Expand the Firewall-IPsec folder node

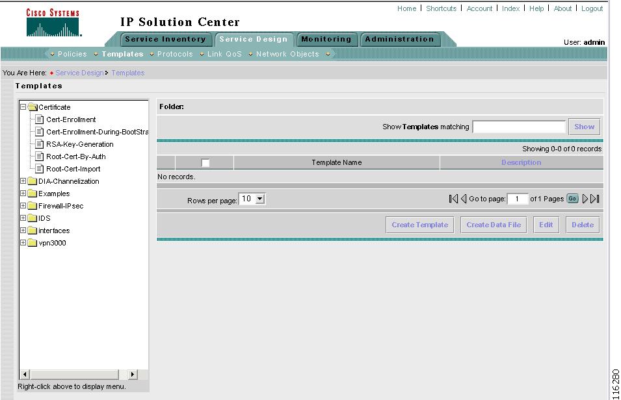[23, 205]
